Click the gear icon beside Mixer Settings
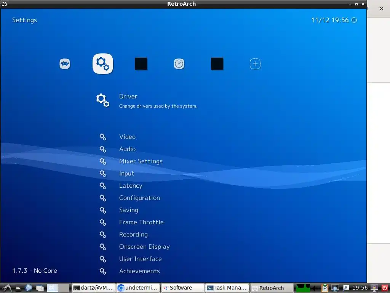 [x=103, y=161]
